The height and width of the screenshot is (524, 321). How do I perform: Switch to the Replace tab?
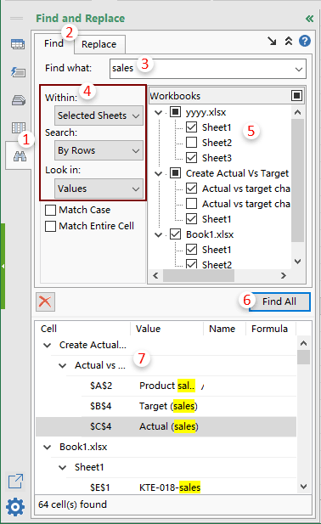point(99,44)
